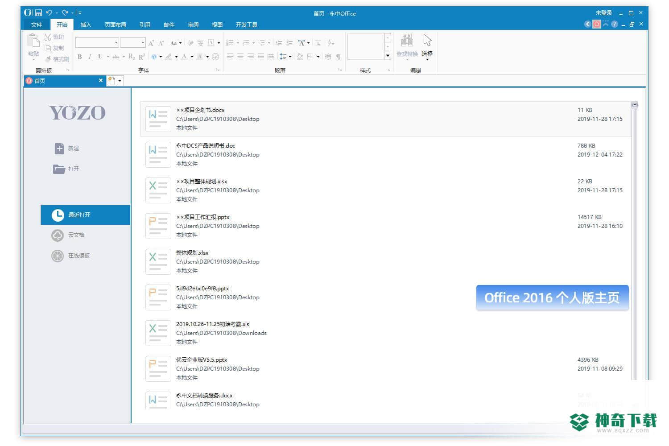Select Online Templates (在线模板) in sidebar
Viewport: 669px width, 446px height.
pyautogui.click(x=70, y=256)
